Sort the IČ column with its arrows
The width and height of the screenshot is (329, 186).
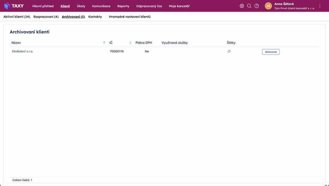[130, 43]
